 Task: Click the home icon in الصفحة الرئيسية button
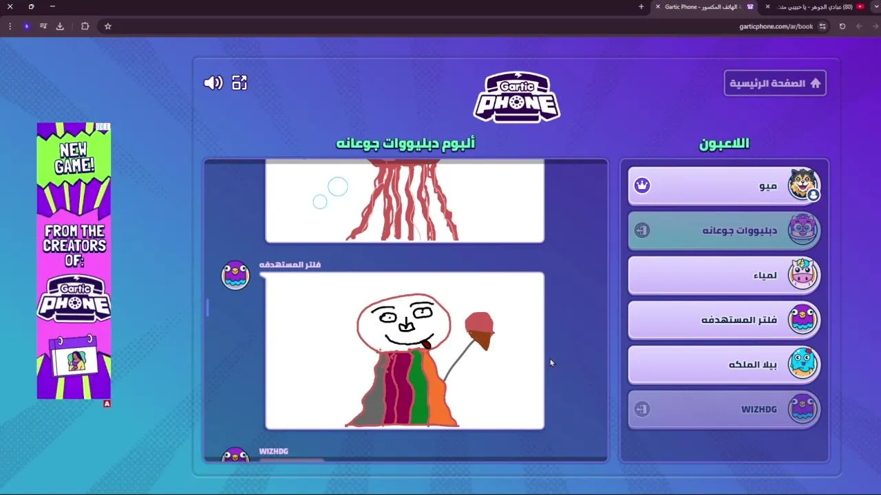[x=816, y=83]
